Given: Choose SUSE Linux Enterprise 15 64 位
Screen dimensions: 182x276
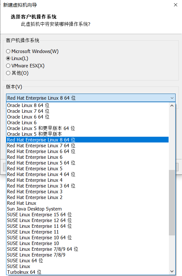Looking at the screenshot, I should coord(87,215).
